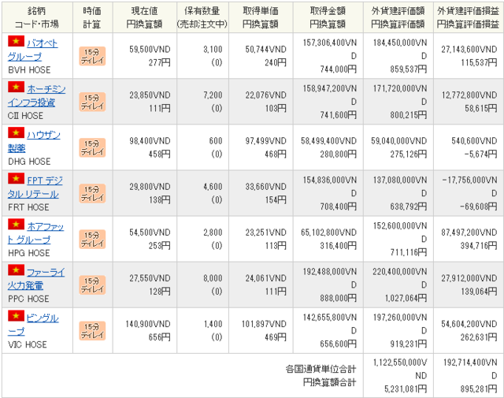Click 15分ディレイ badge in HPG row
The height and width of the screenshot is (398, 504).
(92, 239)
